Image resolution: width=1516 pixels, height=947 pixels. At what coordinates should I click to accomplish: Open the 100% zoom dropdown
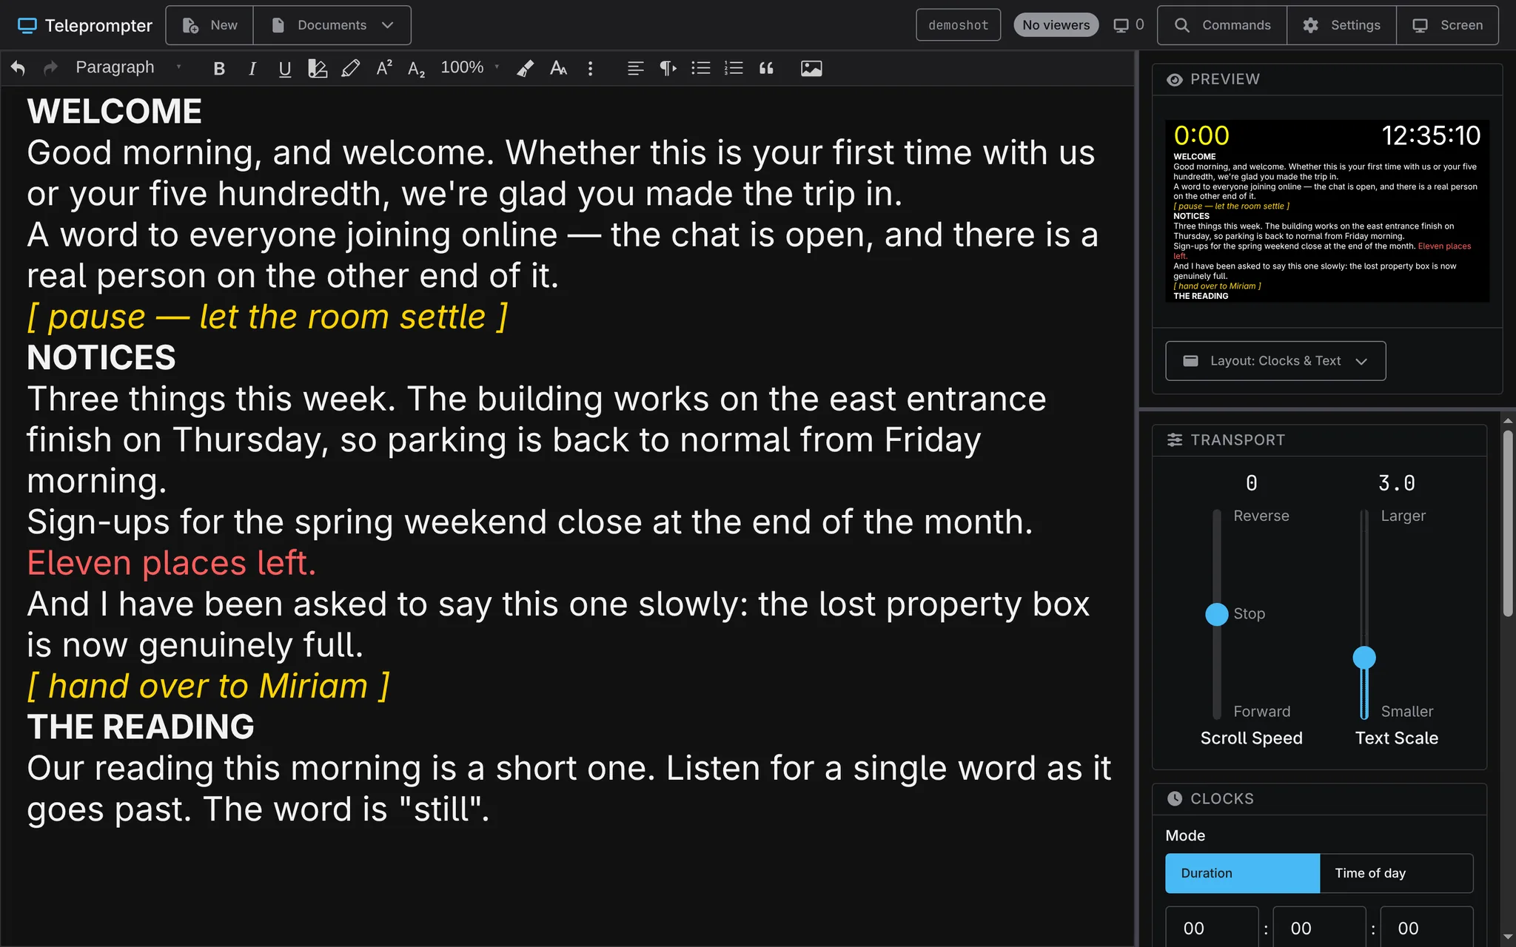coord(470,67)
